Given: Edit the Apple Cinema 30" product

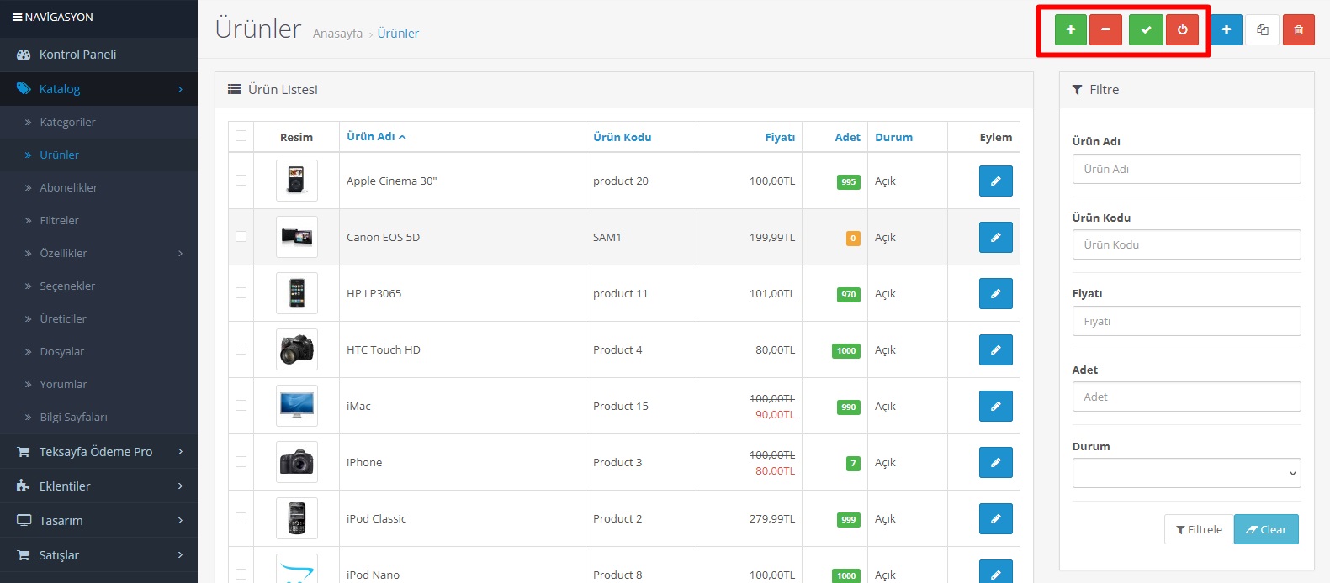Looking at the screenshot, I should 996,181.
